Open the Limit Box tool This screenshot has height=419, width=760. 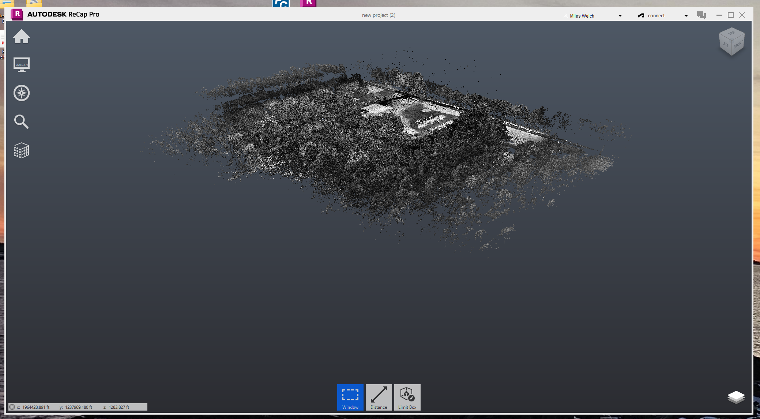(x=407, y=397)
